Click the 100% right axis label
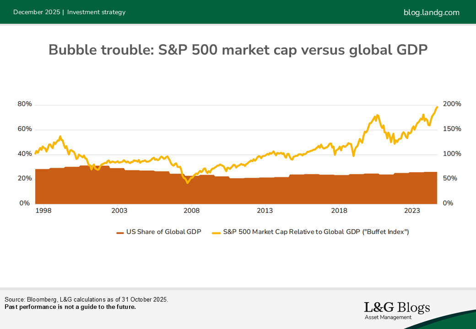Image resolution: width=476 pixels, height=329 pixels. pyautogui.click(x=453, y=154)
